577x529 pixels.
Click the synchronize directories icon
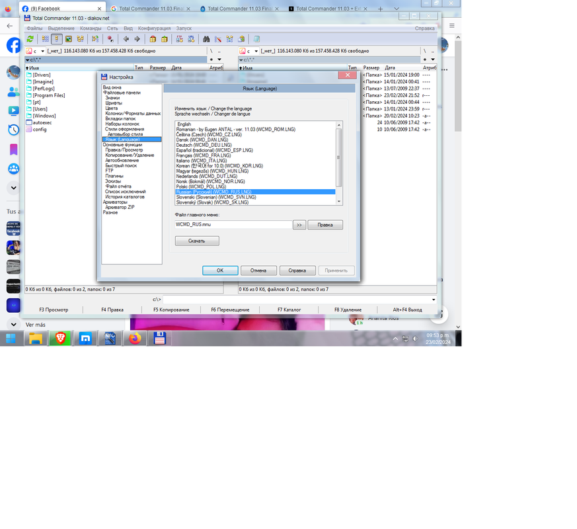click(229, 39)
